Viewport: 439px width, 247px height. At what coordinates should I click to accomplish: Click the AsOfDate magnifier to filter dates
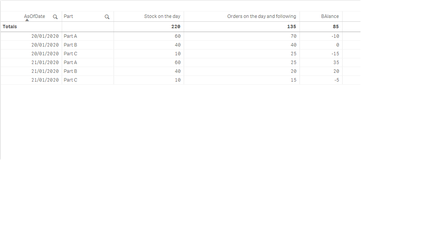click(x=55, y=16)
